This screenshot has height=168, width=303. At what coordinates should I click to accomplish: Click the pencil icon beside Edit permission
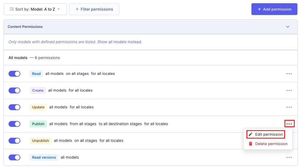click(x=251, y=135)
